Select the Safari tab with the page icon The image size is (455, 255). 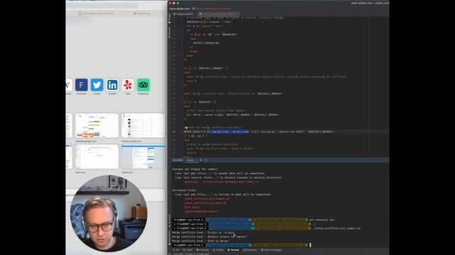[x=97, y=13]
